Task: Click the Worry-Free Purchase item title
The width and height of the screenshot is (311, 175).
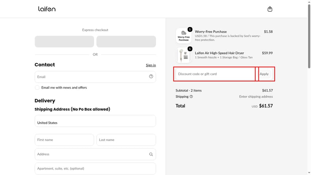Action: pyautogui.click(x=211, y=31)
